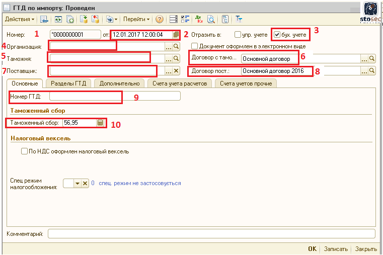383x255 pixels.
Task: Click the document icon in title bar
Action: pos(7,8)
